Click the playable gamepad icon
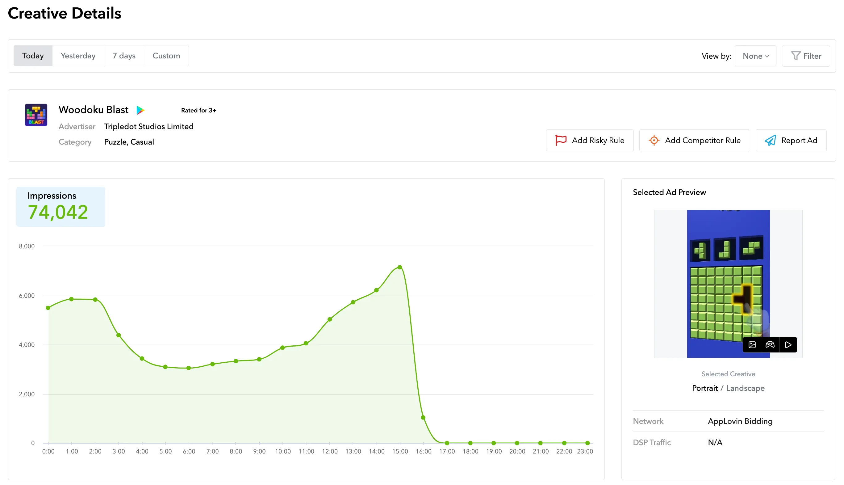This screenshot has width=844, height=485. (x=770, y=345)
